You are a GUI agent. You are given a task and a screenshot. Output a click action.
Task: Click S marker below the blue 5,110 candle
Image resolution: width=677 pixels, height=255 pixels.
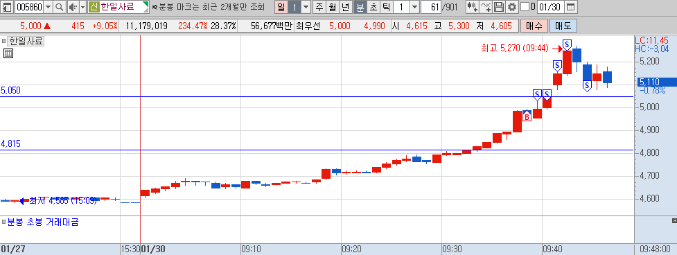click(x=587, y=86)
